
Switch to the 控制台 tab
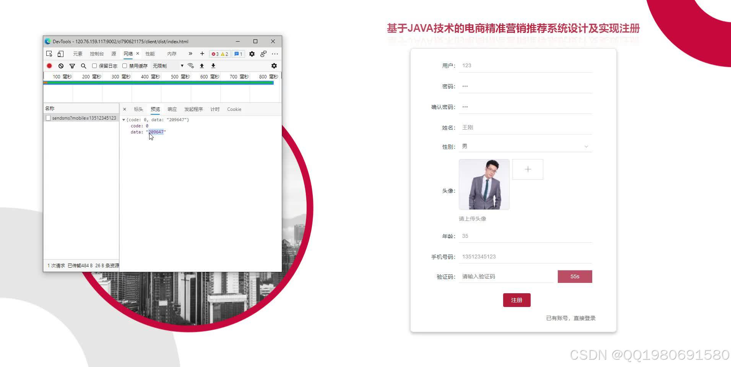coord(97,54)
